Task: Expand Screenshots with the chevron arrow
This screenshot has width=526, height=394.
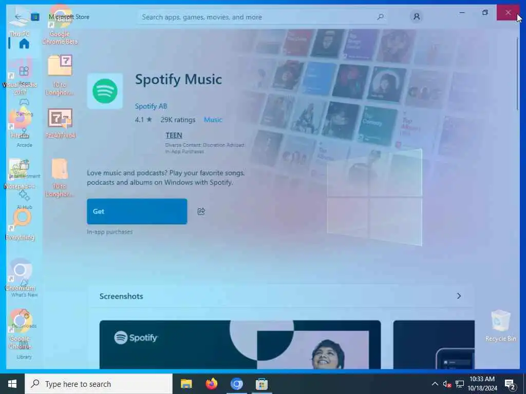Action: coord(459,296)
